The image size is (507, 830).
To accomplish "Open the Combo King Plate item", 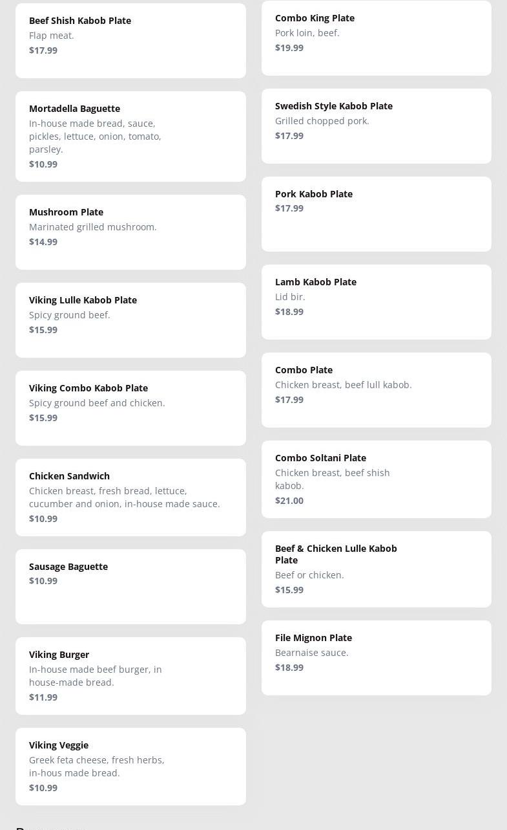I will pyautogui.click(x=377, y=38).
